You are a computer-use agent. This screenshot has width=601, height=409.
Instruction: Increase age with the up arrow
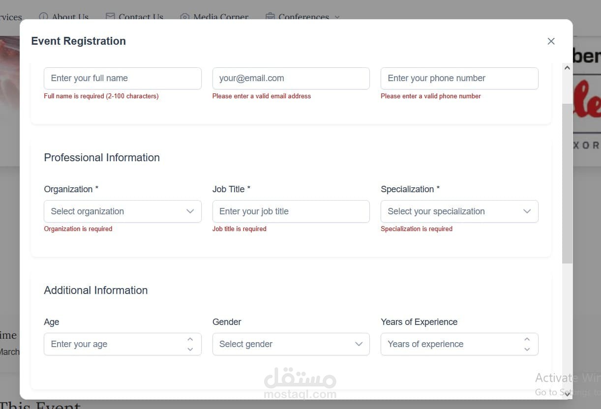[190, 339]
